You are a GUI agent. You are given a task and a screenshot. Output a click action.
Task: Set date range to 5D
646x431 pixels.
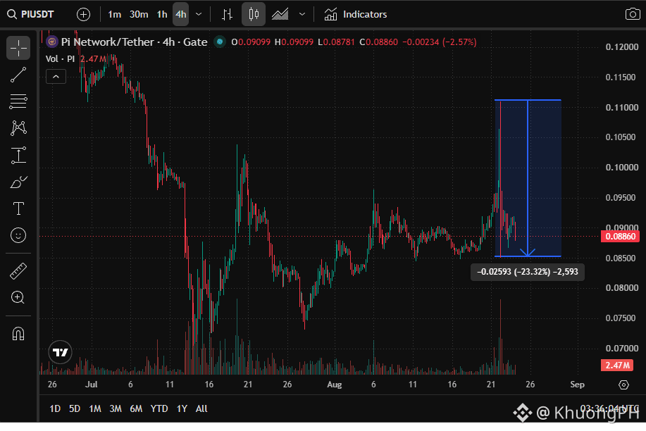coord(75,408)
